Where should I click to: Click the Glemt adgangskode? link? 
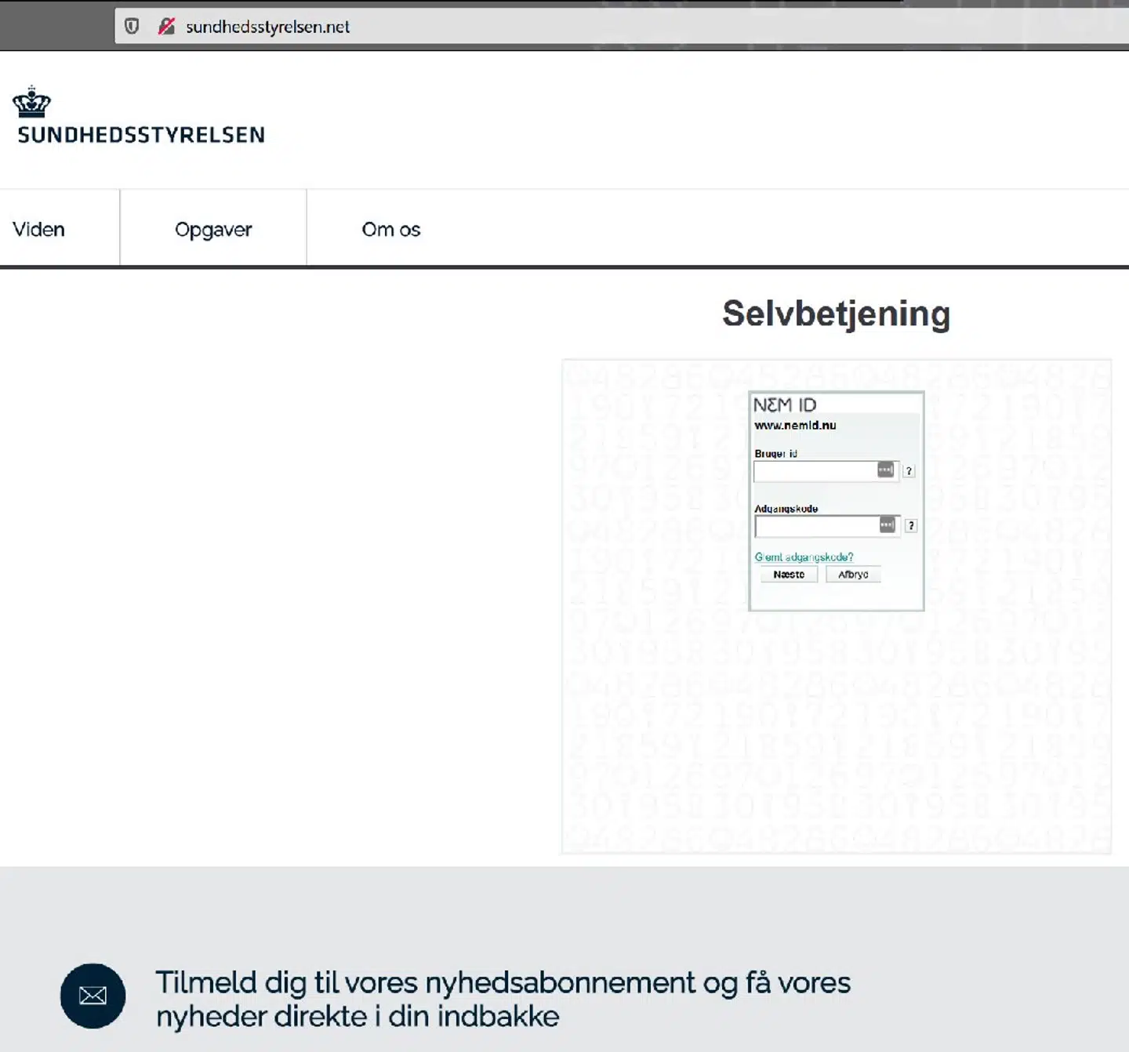804,557
